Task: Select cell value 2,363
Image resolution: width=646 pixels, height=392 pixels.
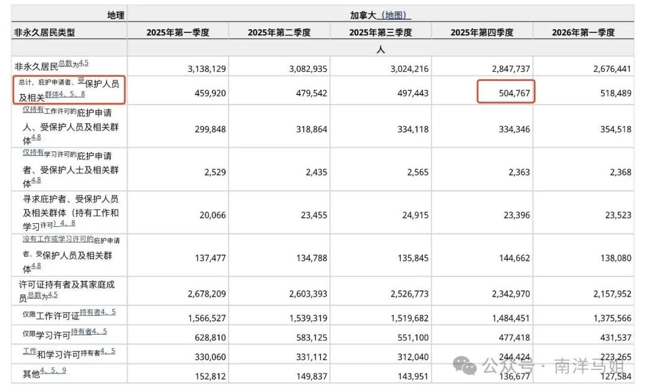Action: tap(519, 172)
